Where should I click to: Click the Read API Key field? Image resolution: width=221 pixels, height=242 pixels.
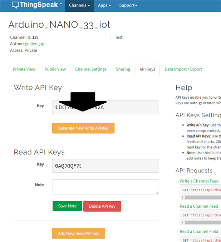pos(105,166)
